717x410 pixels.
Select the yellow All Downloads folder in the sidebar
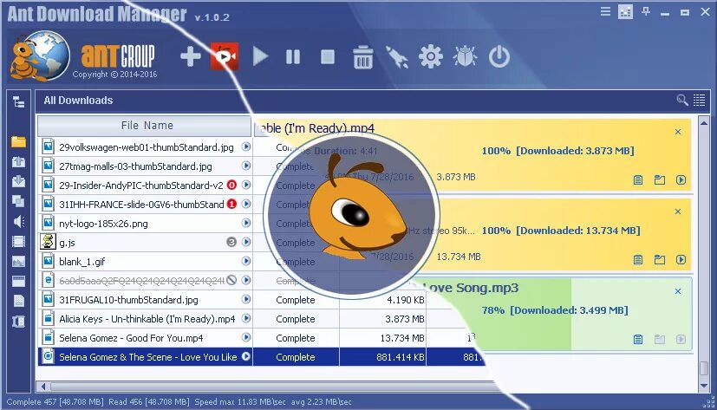(18, 141)
